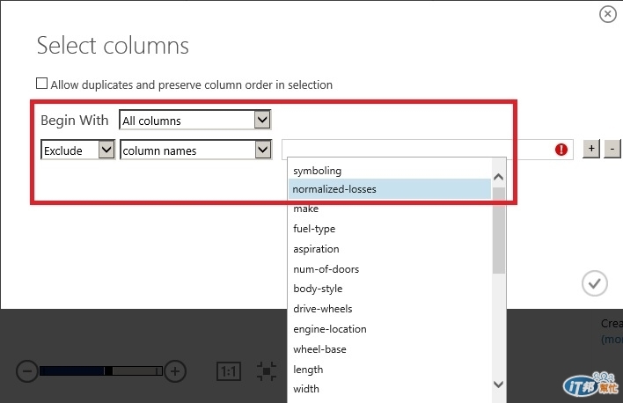Click the column names text input field
623x403 pixels.
pyautogui.click(x=418, y=150)
